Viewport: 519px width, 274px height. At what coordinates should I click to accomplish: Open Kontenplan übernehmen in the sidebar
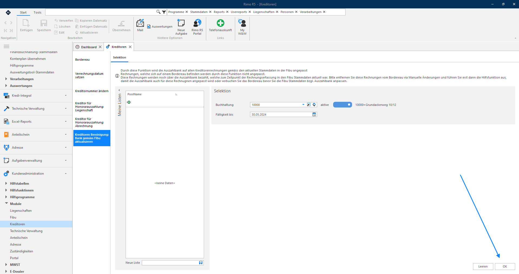pos(28,59)
